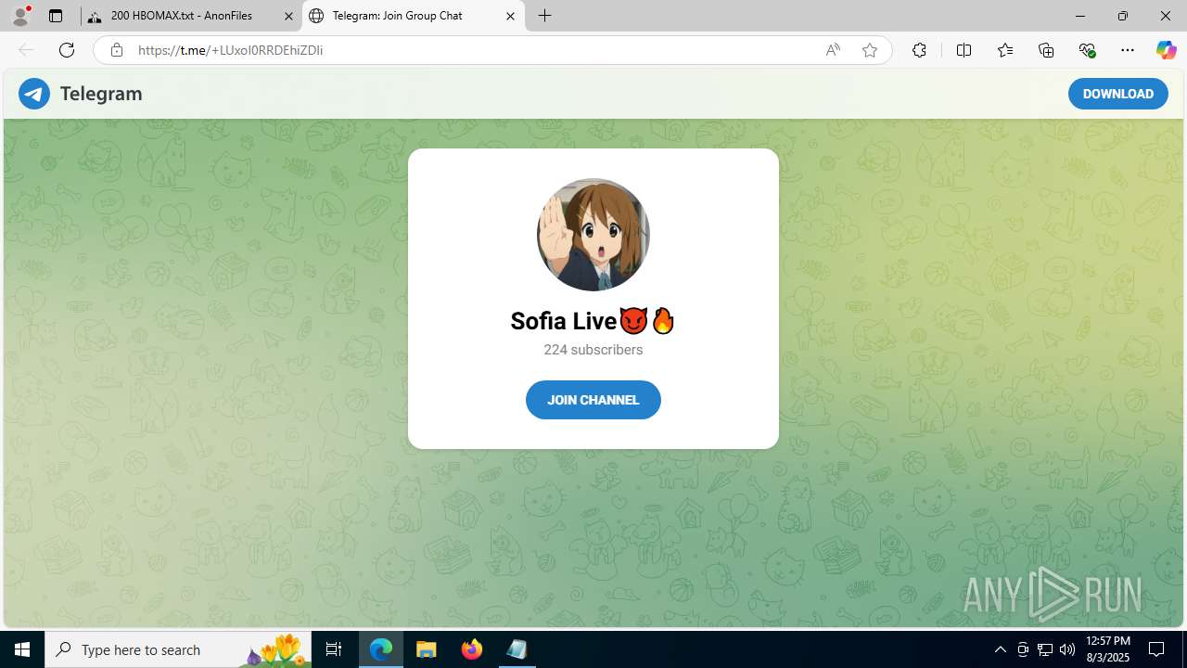Open Task View on the taskbar
1187x668 pixels.
pos(334,649)
